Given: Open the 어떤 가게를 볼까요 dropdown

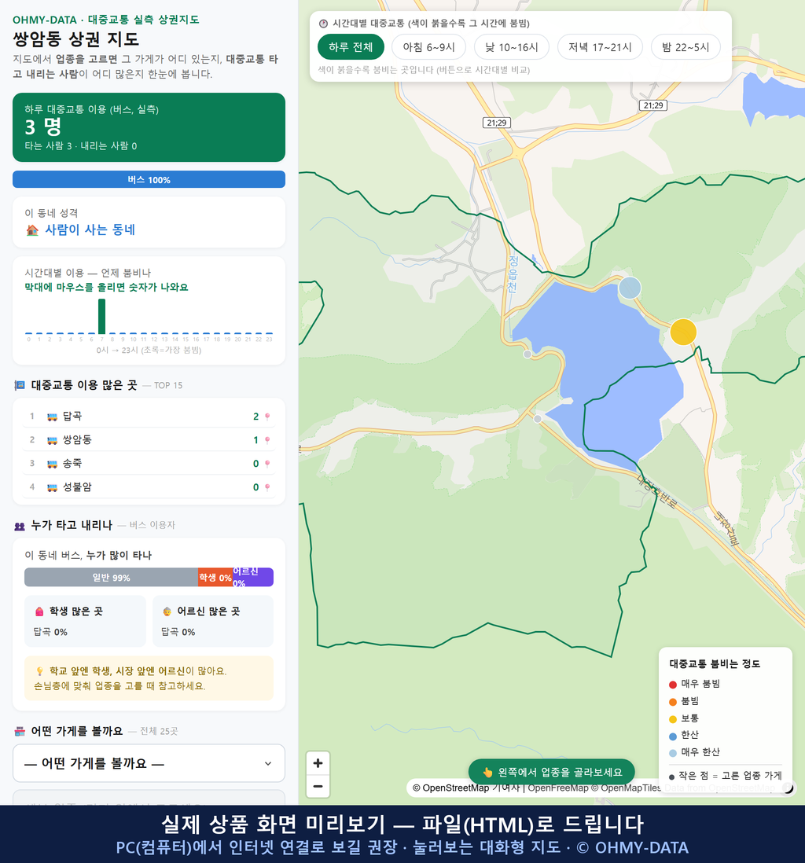Looking at the screenshot, I should tap(149, 763).
